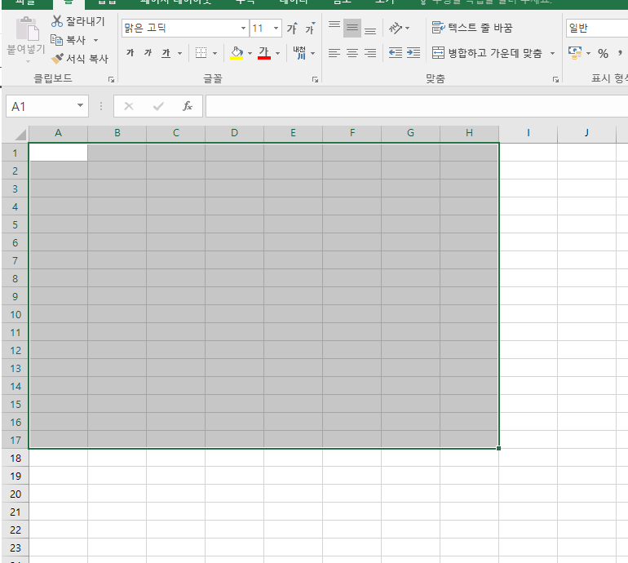Click the text orientation button

396,28
